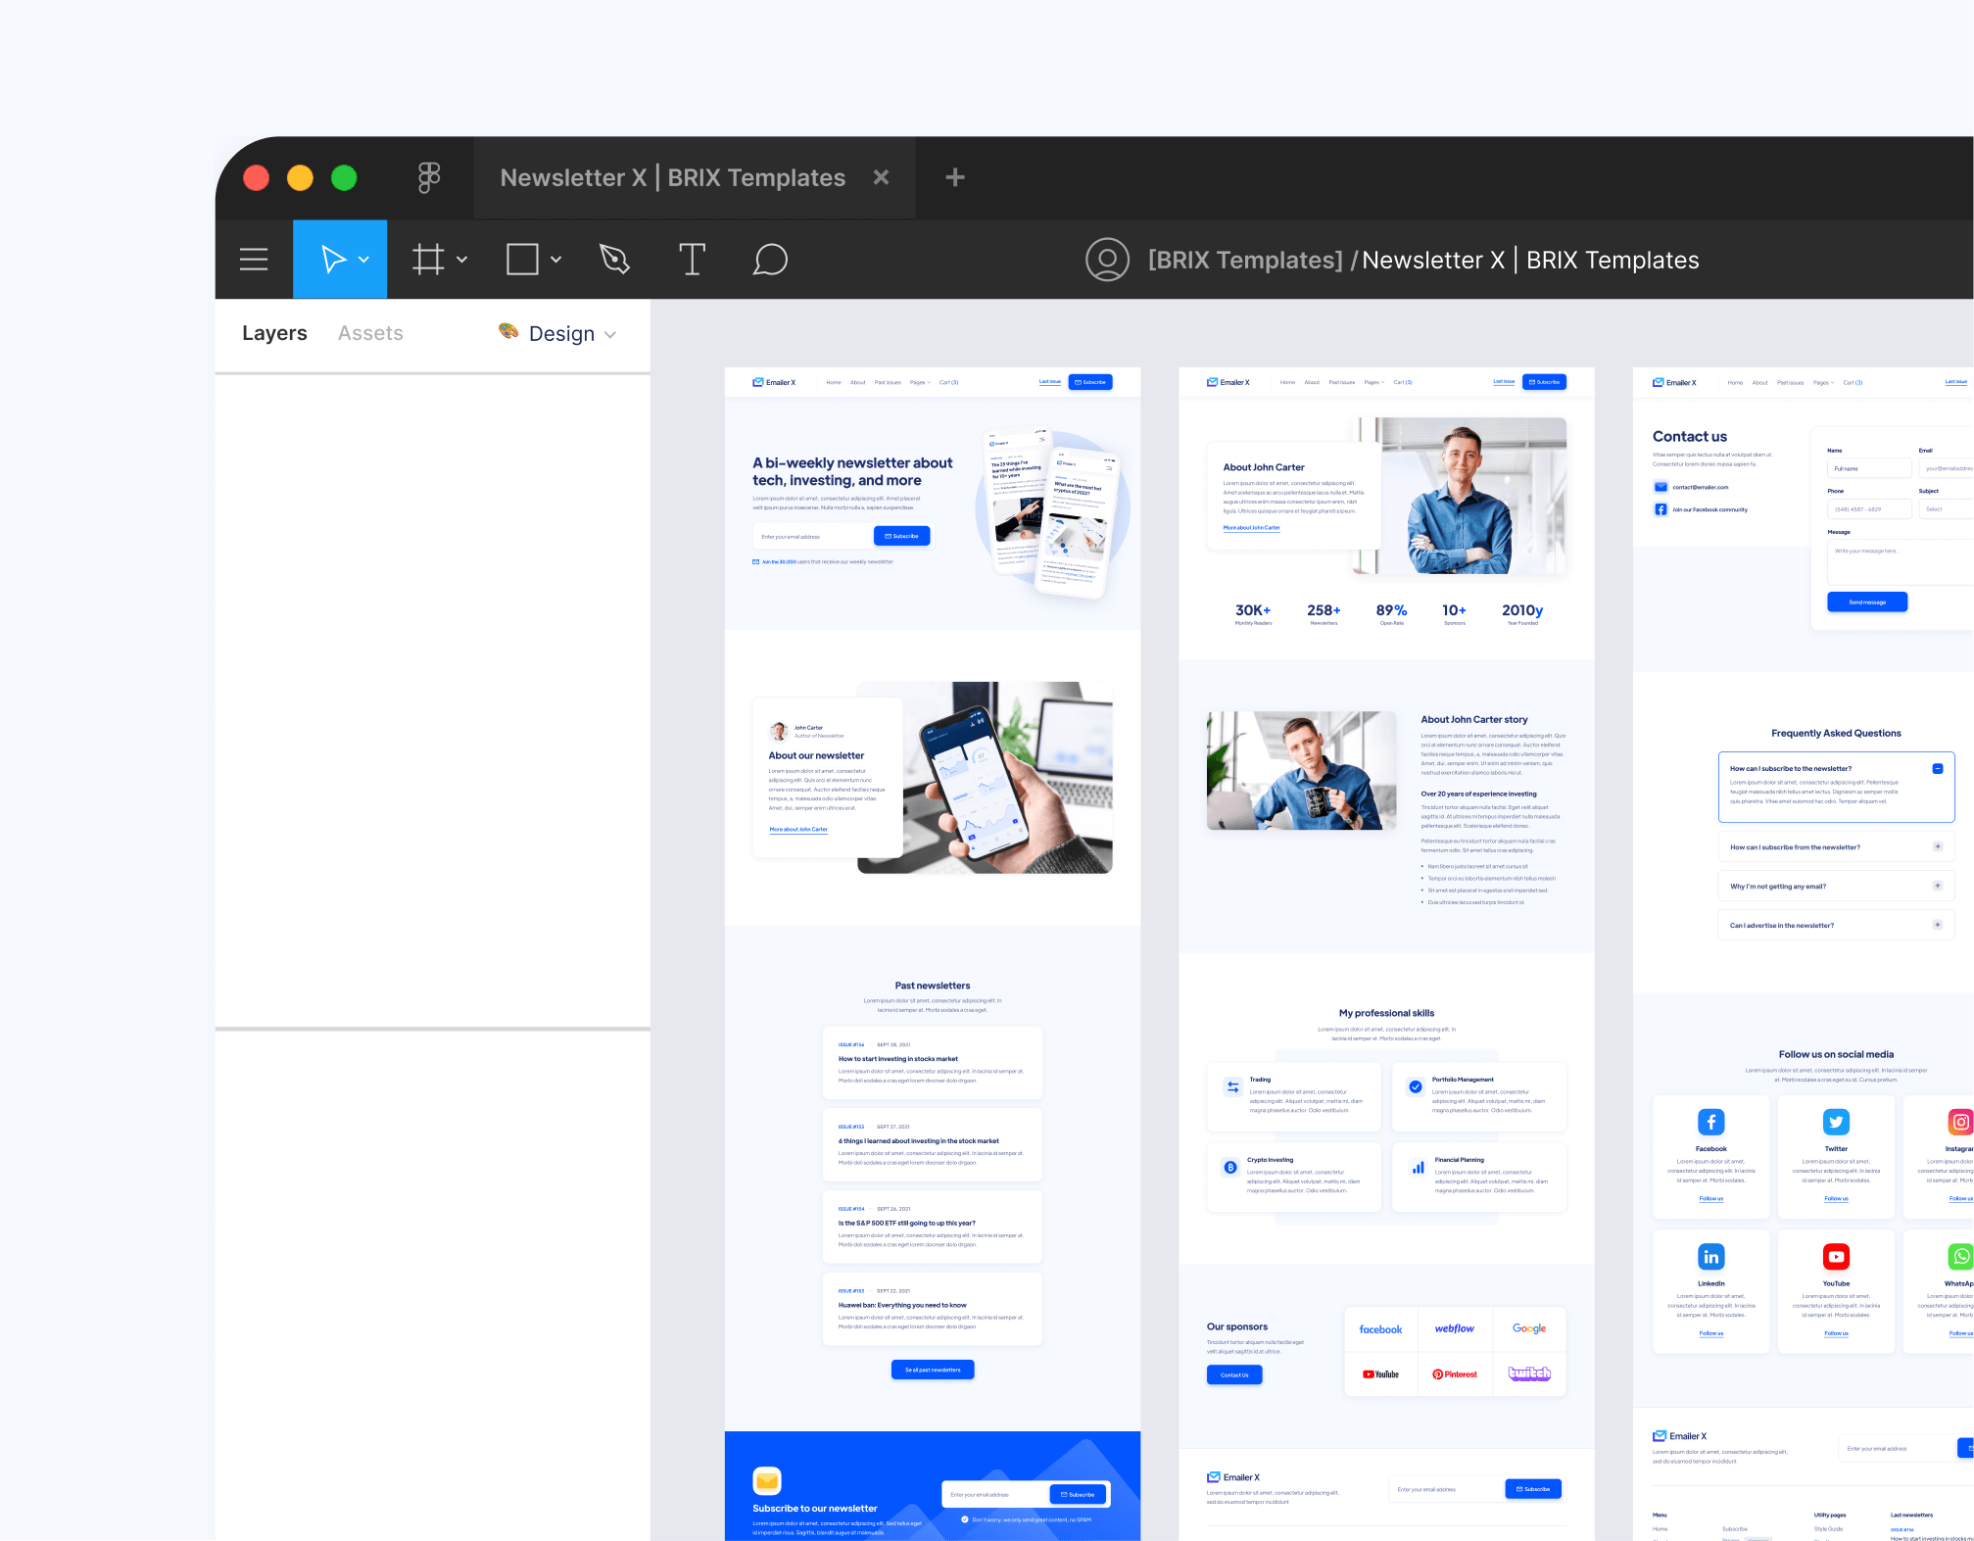Screen dimensions: 1974x1541
Task: Switch to the Assets tab
Action: [370, 333]
